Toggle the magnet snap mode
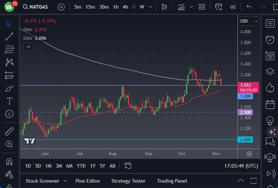Image resolution: width=278 pixels, height=188 pixels. (9, 162)
